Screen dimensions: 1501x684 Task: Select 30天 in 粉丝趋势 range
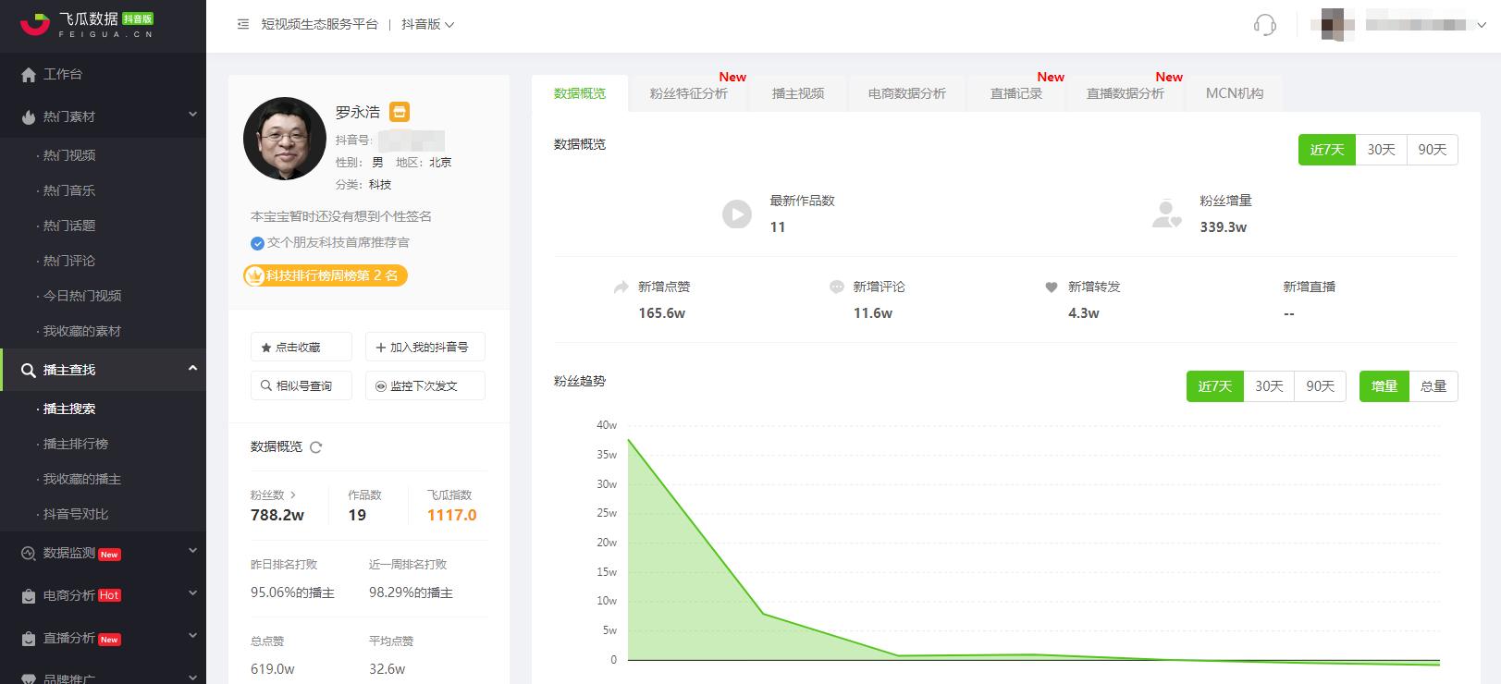[x=1269, y=386]
